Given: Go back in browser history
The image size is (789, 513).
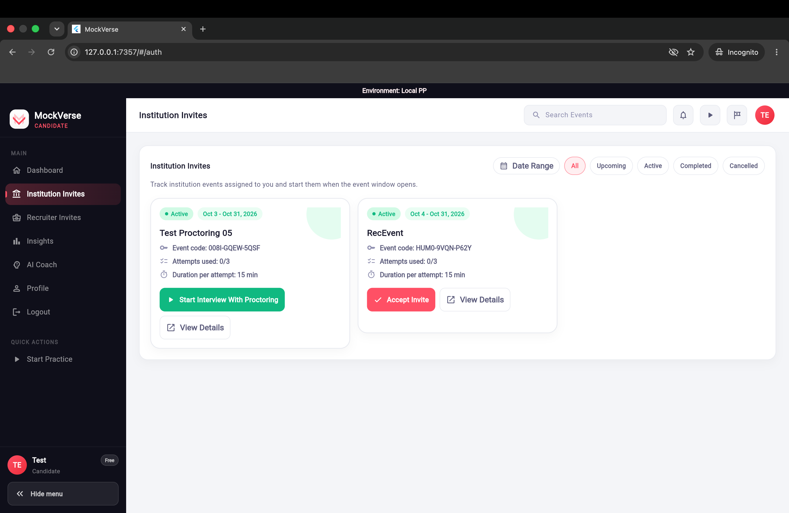Looking at the screenshot, I should (x=12, y=52).
